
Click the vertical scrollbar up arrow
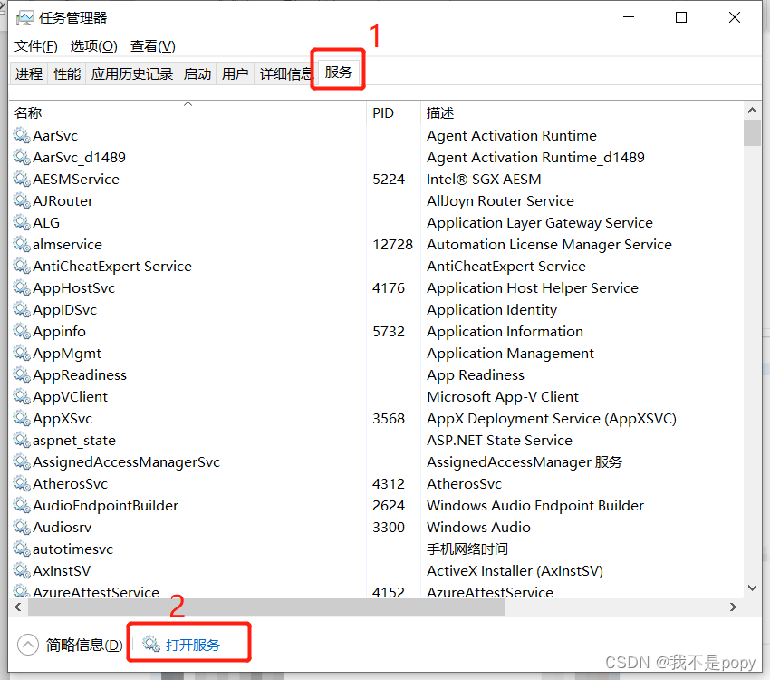click(752, 111)
